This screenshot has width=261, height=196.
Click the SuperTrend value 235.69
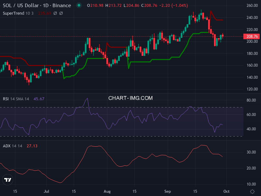point(45,13)
